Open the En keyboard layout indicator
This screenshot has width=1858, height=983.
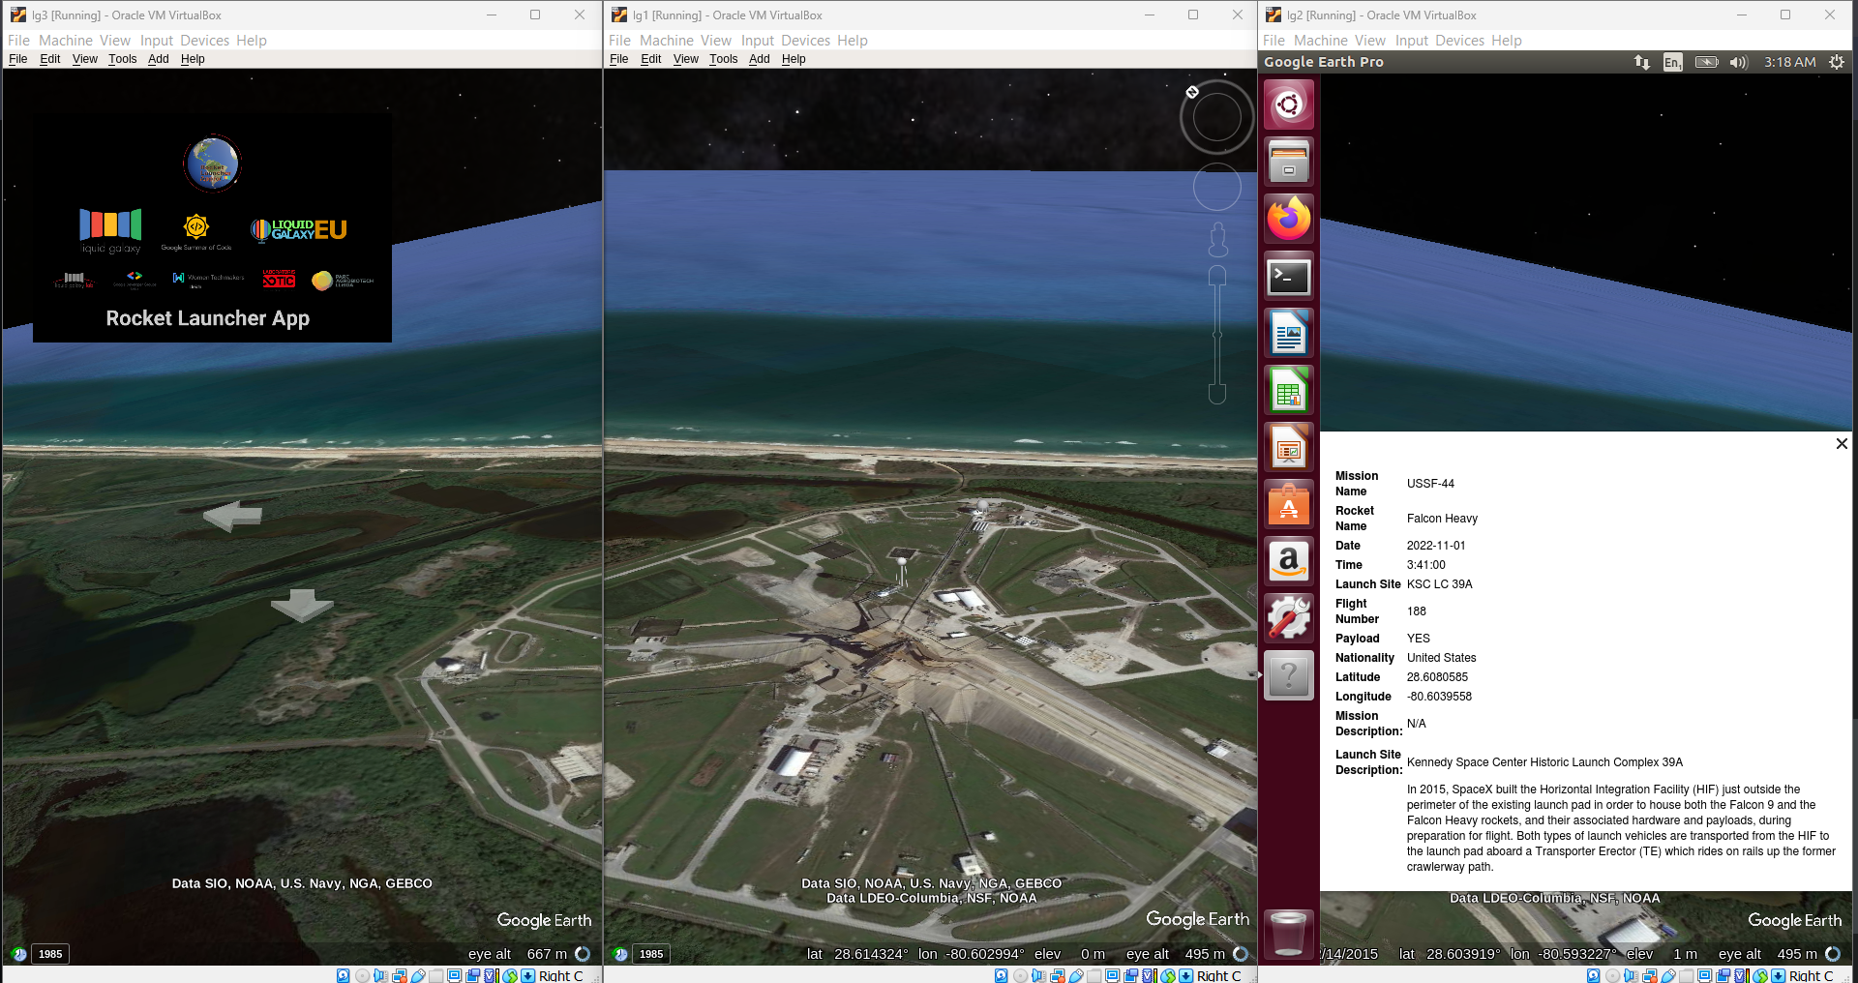1673,62
